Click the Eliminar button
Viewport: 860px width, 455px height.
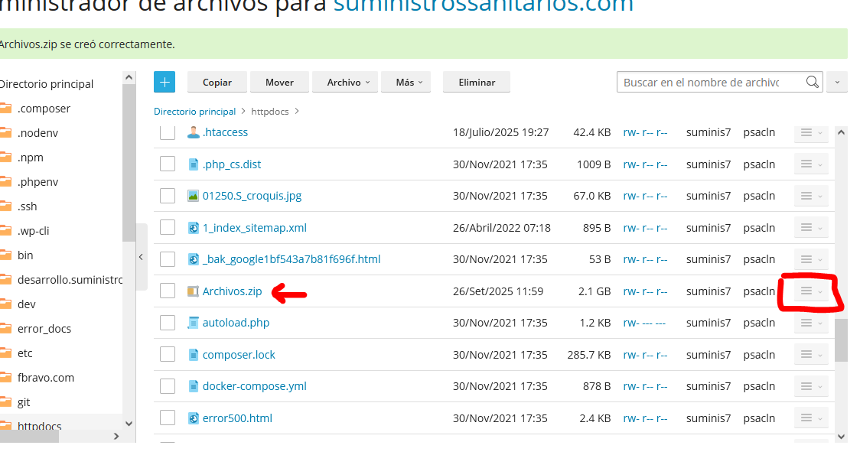pos(476,82)
